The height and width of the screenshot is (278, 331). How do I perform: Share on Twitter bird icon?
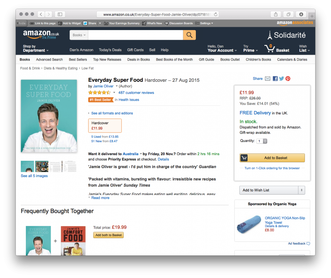(x=282, y=79)
